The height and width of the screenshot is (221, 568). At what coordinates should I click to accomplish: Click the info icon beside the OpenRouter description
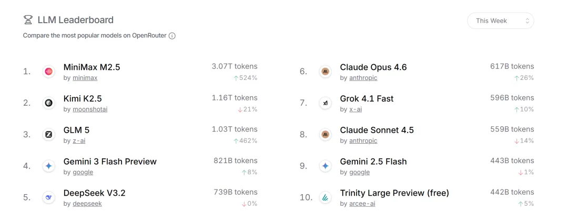[x=172, y=36]
